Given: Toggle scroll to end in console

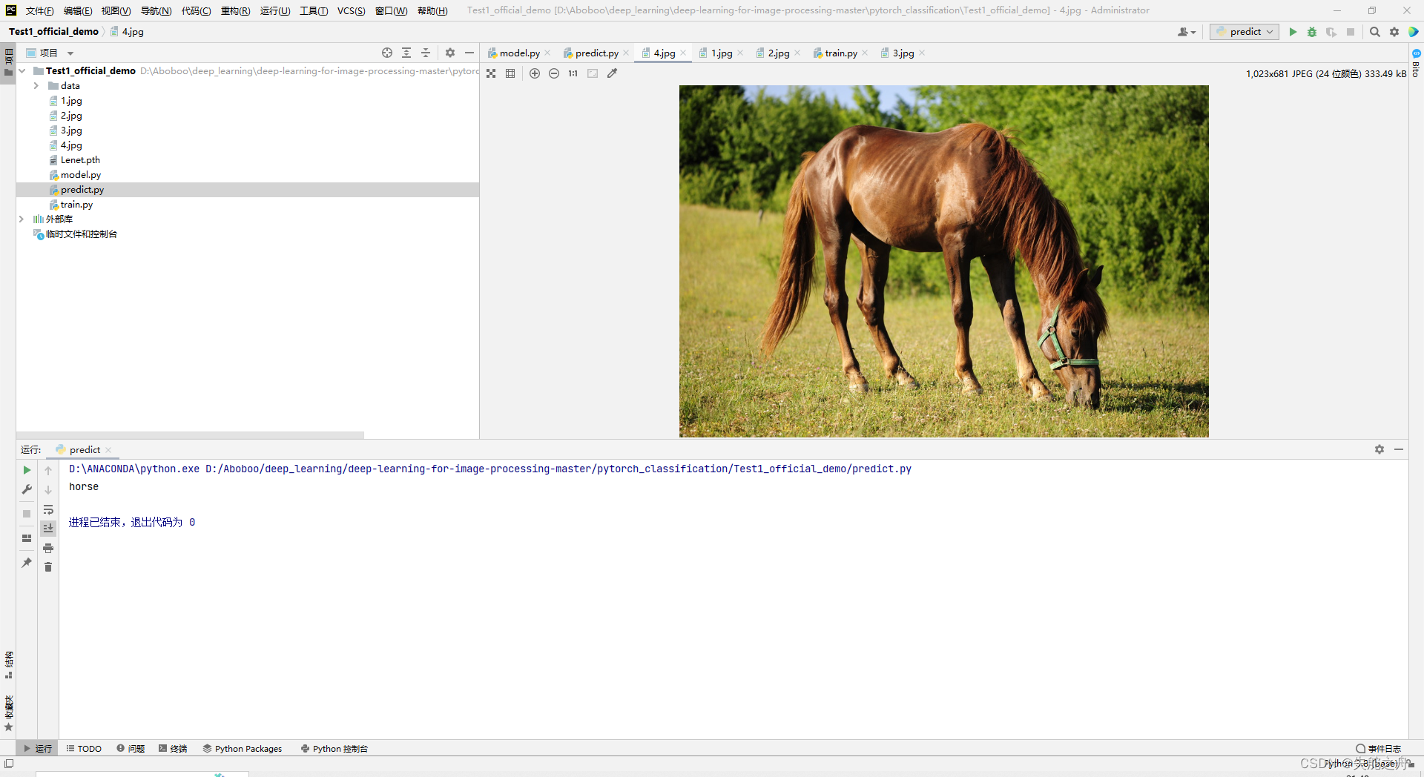Looking at the screenshot, I should point(48,529).
